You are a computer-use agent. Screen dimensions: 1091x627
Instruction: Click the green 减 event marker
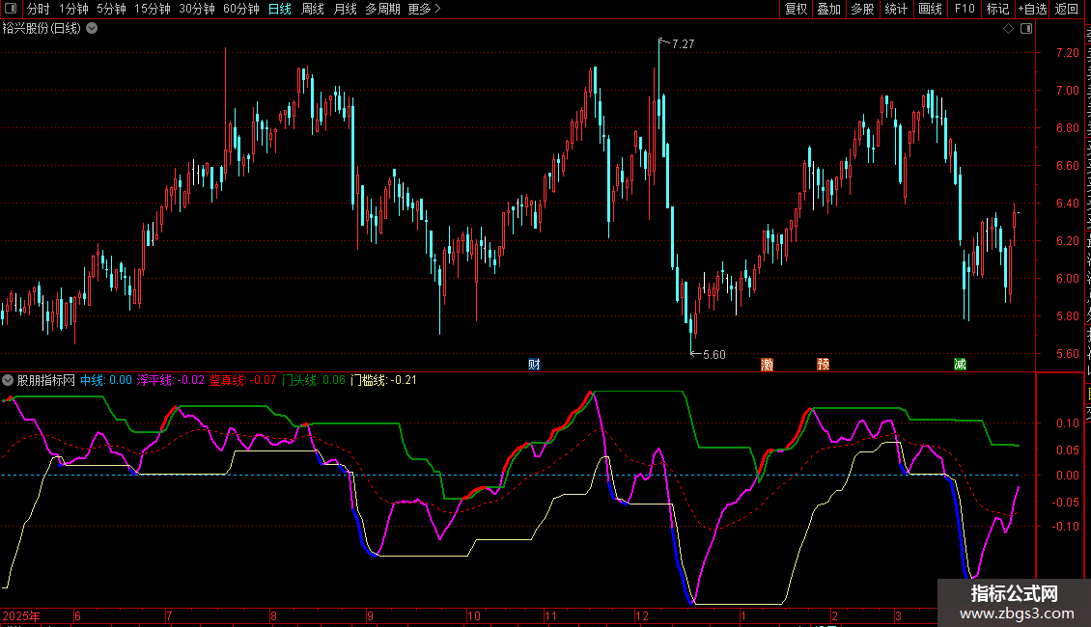(x=960, y=365)
